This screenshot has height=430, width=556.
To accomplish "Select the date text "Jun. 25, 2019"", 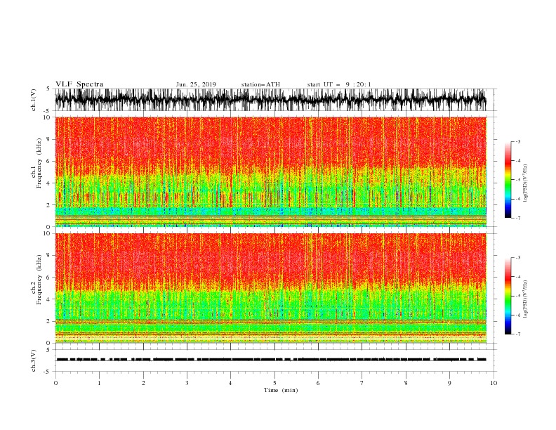I will pos(196,84).
